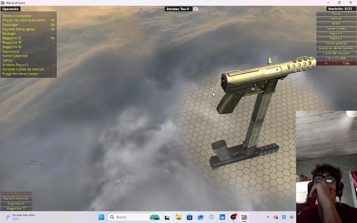Open OBS Studio from taskbar
Image resolution: width=357 pixels, height=223 pixels.
(x=233, y=217)
